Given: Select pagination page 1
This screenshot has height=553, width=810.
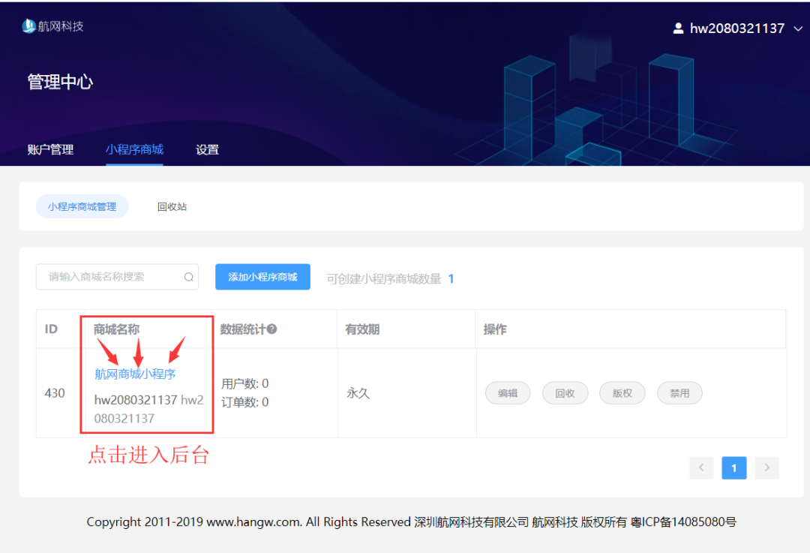Looking at the screenshot, I should point(734,467).
